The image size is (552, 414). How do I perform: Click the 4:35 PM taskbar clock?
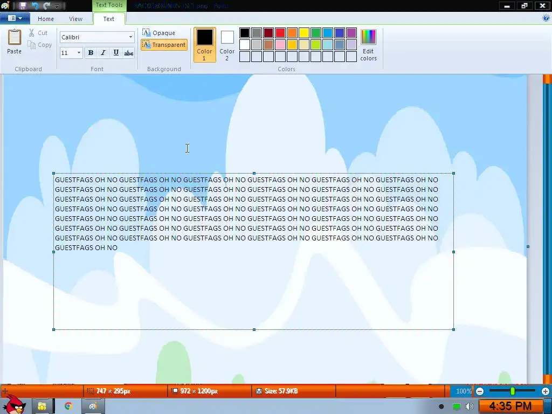click(x=510, y=406)
